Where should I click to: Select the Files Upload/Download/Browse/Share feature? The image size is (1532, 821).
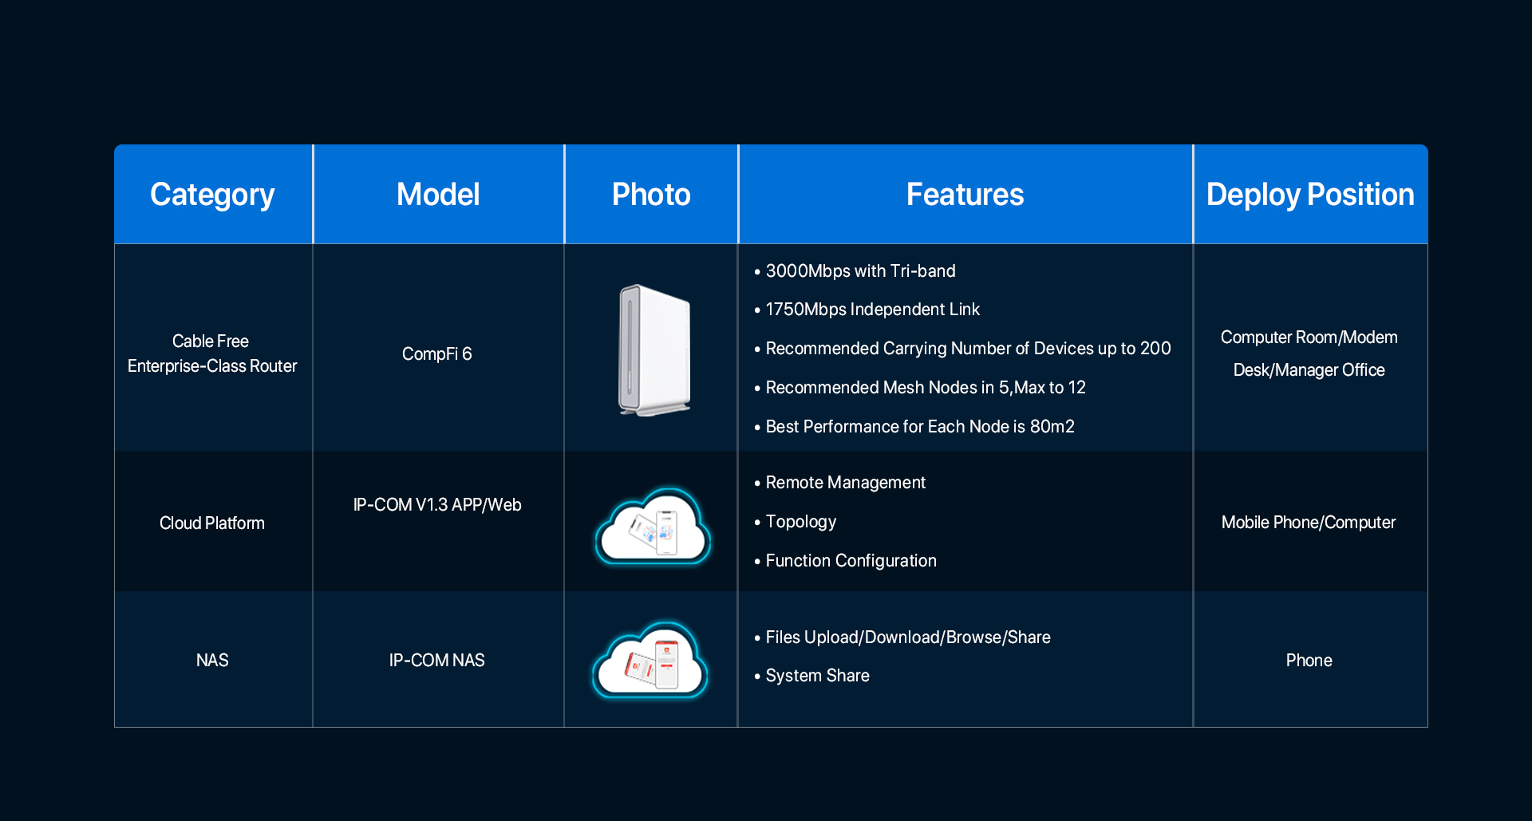[x=907, y=637]
